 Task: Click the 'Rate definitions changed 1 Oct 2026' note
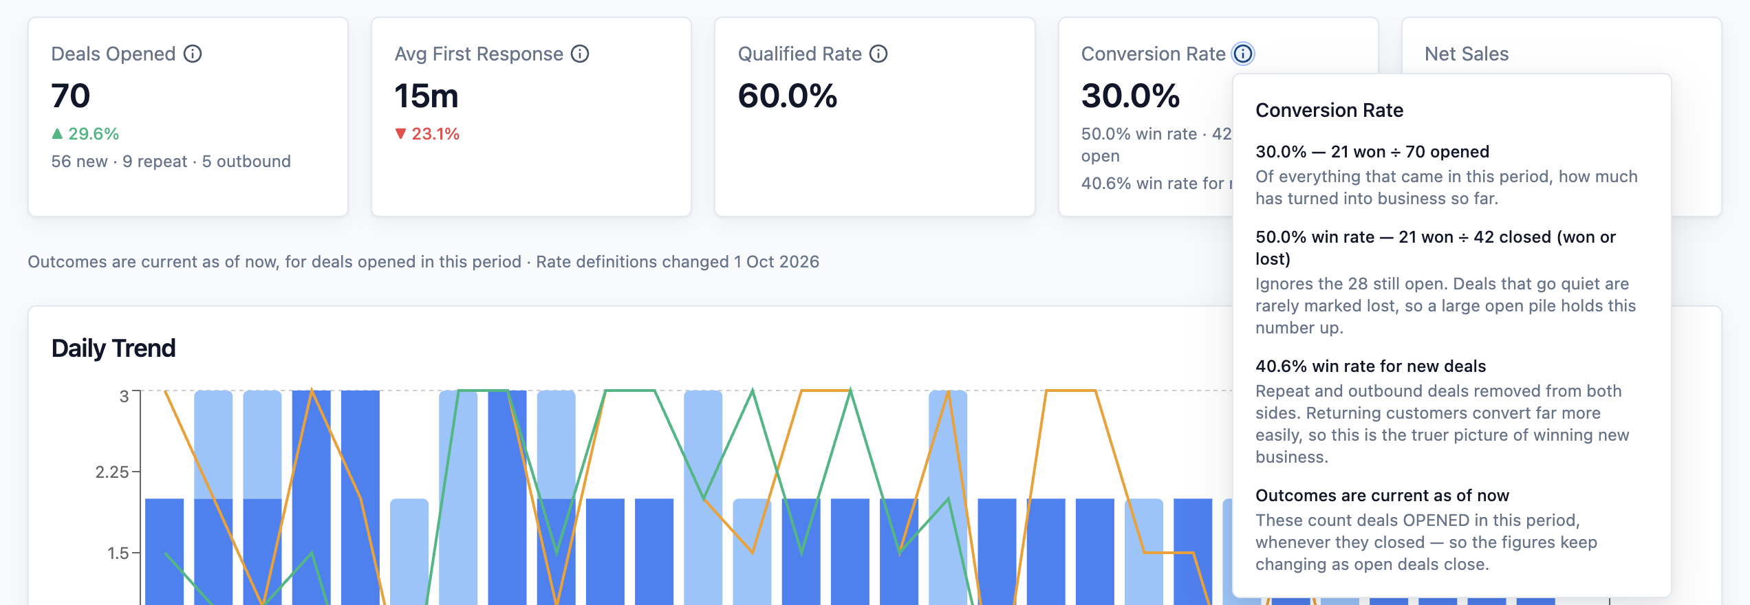[678, 262]
